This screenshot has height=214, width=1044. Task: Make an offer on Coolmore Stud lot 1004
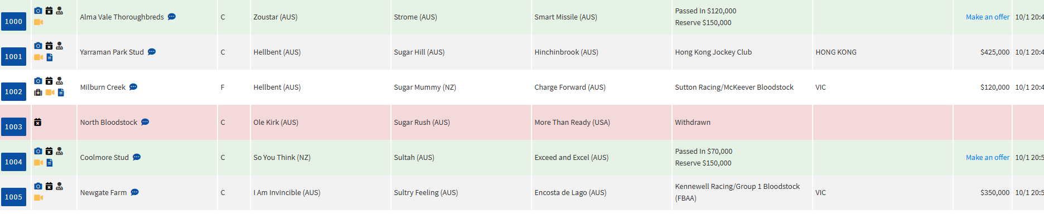tap(987, 158)
